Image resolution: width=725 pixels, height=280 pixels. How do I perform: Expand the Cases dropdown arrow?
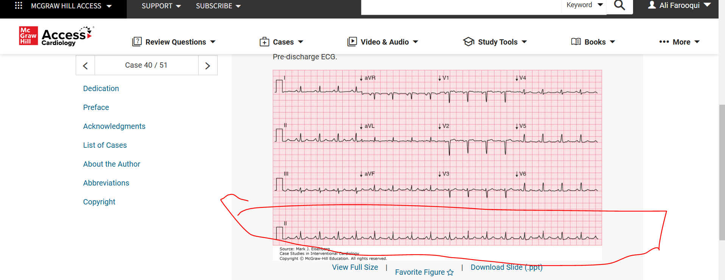click(x=300, y=42)
